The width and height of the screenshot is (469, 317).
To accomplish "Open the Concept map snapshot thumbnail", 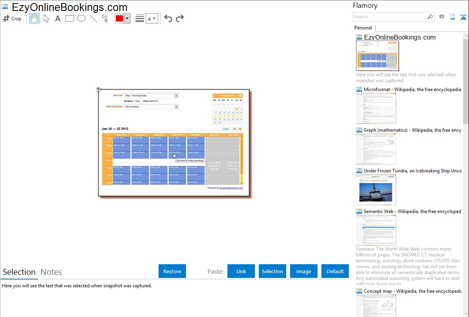I will click(376, 306).
